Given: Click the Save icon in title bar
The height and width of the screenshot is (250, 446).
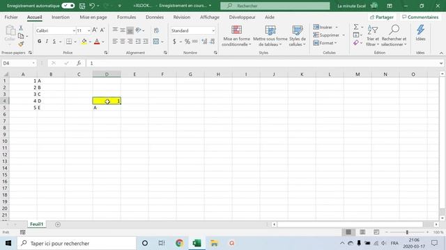Looking at the screenshot, I should (x=82, y=6).
